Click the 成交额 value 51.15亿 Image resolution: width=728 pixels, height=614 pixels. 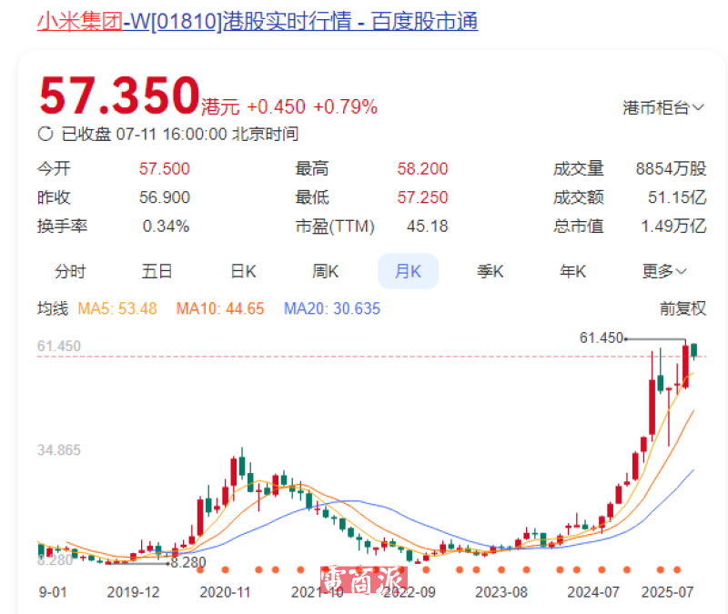(x=677, y=197)
